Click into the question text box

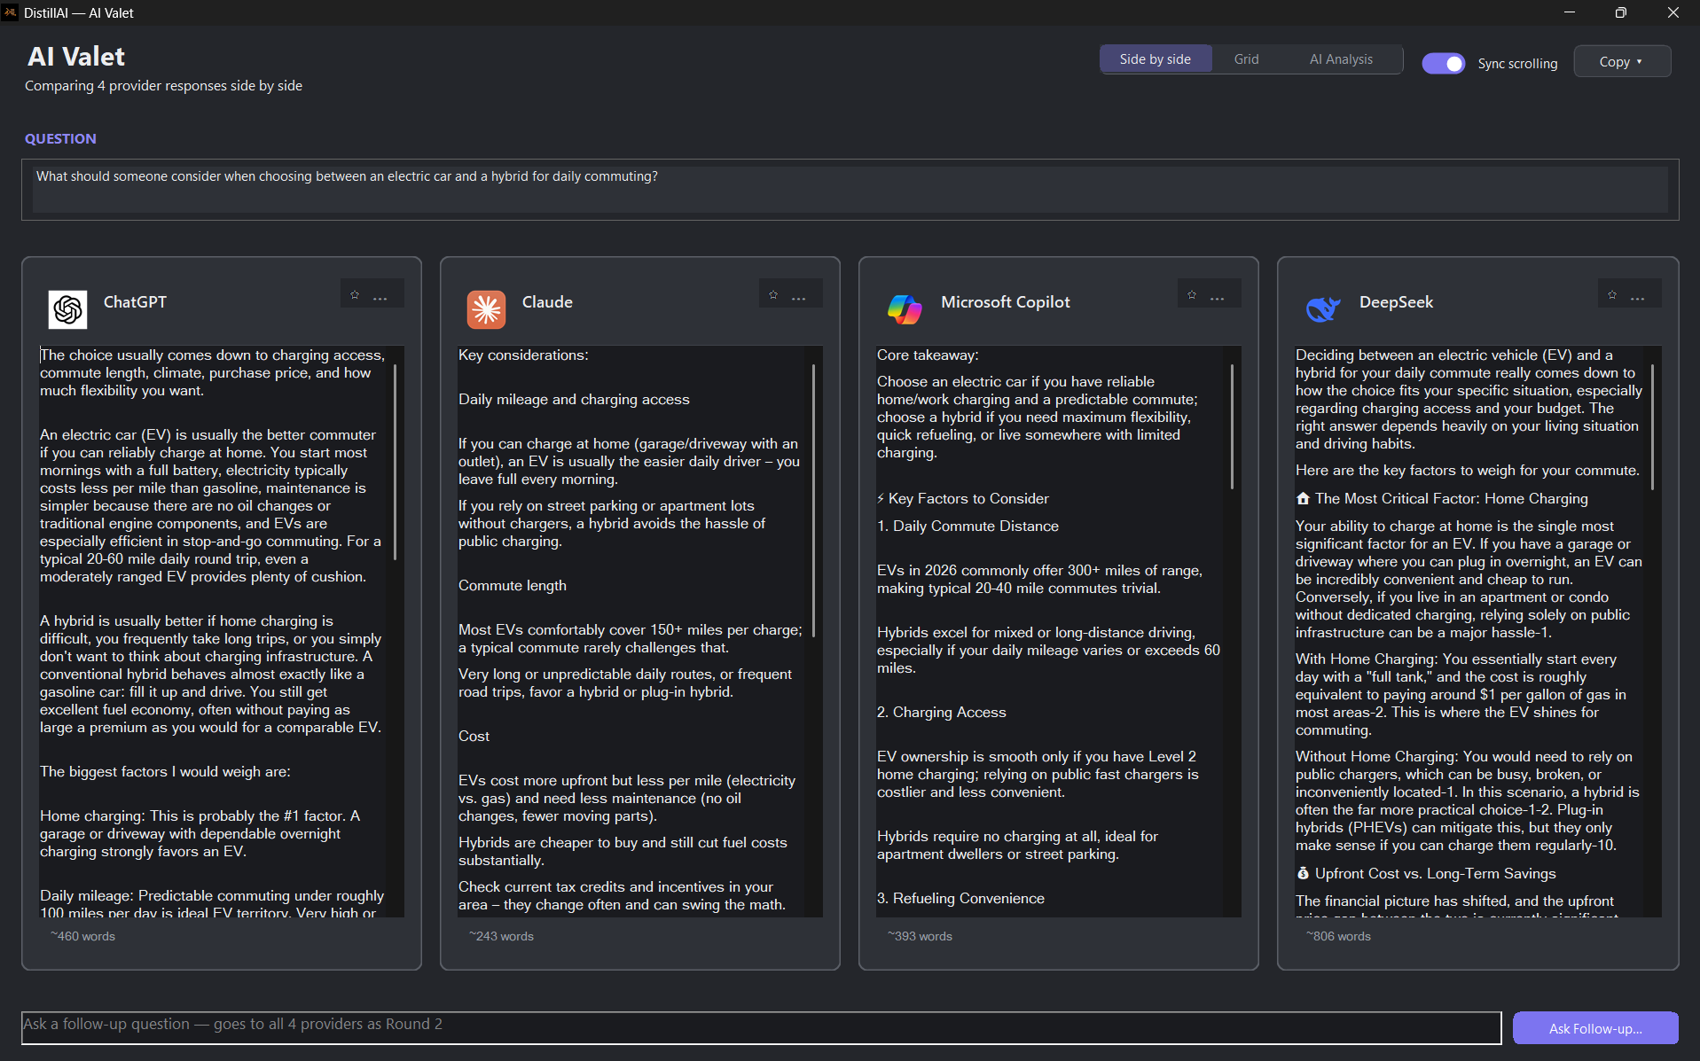[850, 190]
